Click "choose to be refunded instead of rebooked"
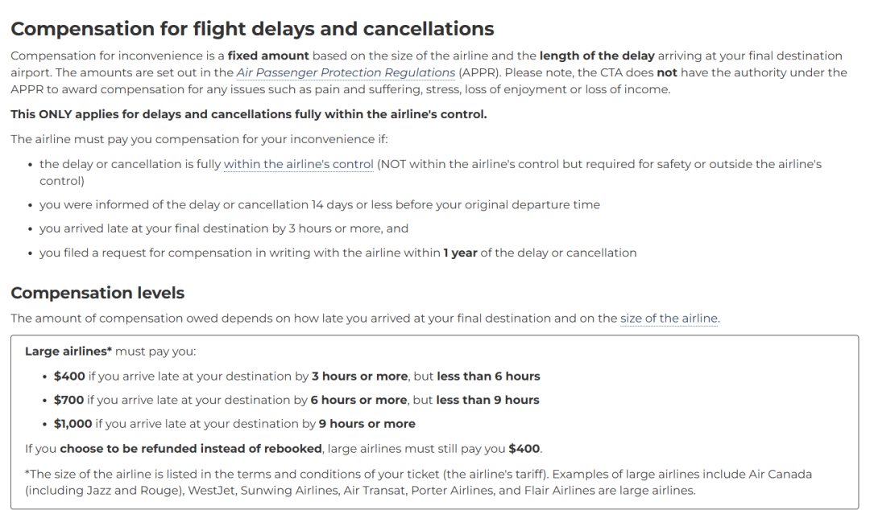 click(x=191, y=449)
